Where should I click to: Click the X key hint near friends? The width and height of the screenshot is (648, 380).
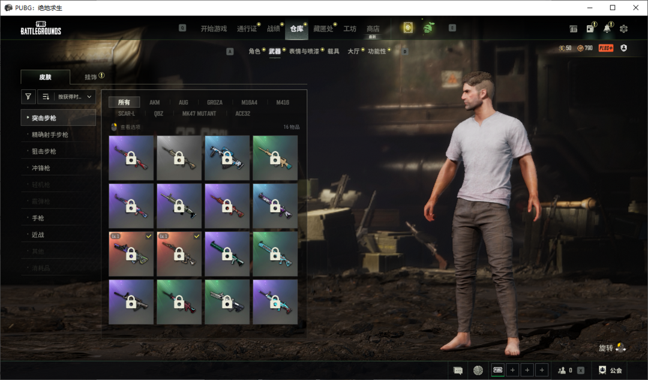581,370
